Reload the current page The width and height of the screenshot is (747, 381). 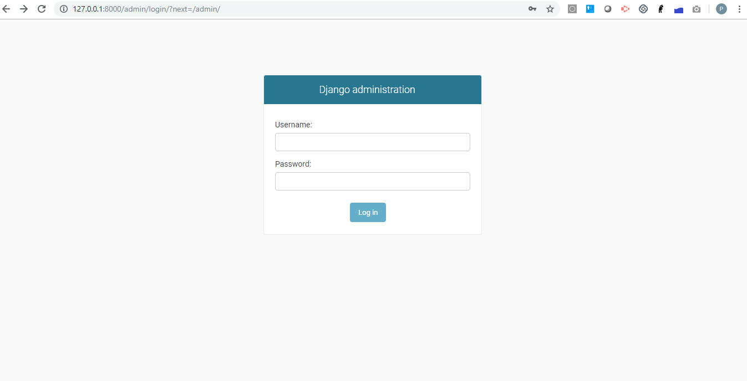42,9
